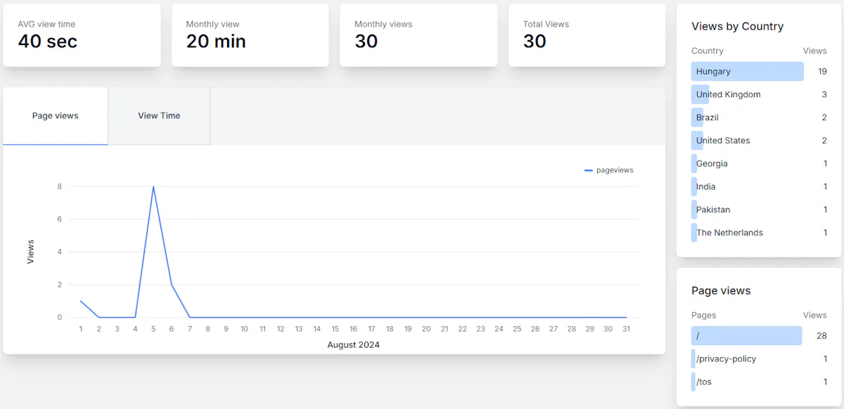The width and height of the screenshot is (844, 409).
Task: Click the Views by Country heading
Action: (x=737, y=27)
